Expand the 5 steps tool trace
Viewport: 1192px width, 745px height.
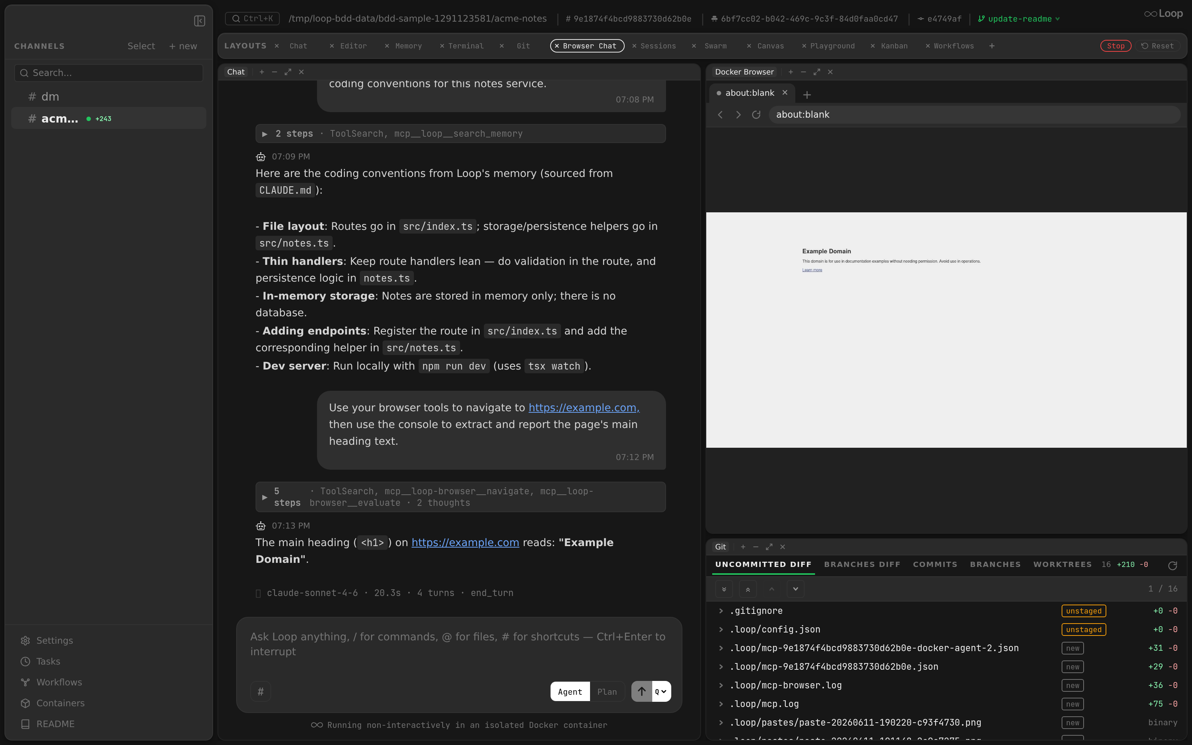pyautogui.click(x=460, y=497)
